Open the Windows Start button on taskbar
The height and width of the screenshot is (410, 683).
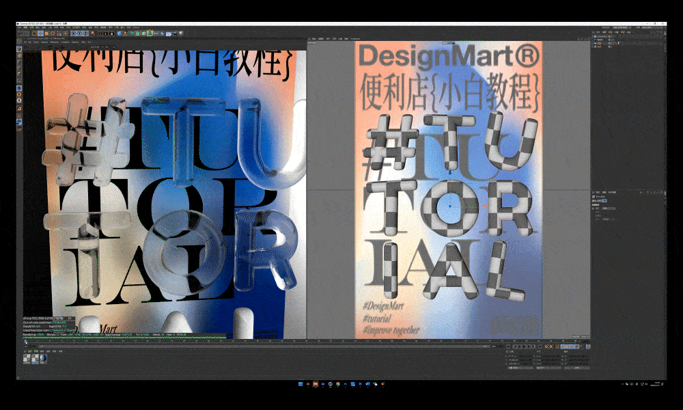301,384
